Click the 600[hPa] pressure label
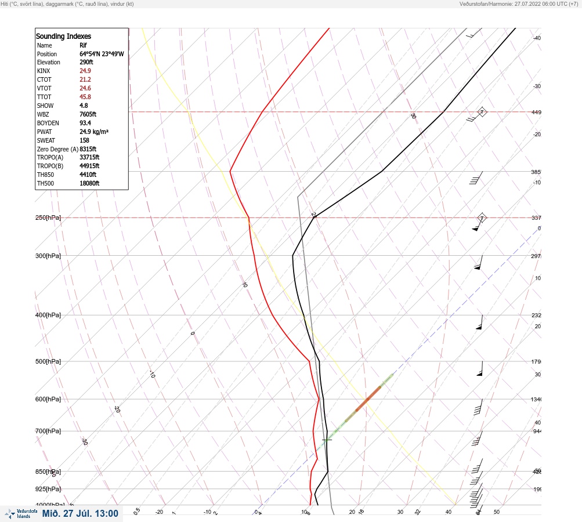The image size is (582, 522). coord(48,399)
